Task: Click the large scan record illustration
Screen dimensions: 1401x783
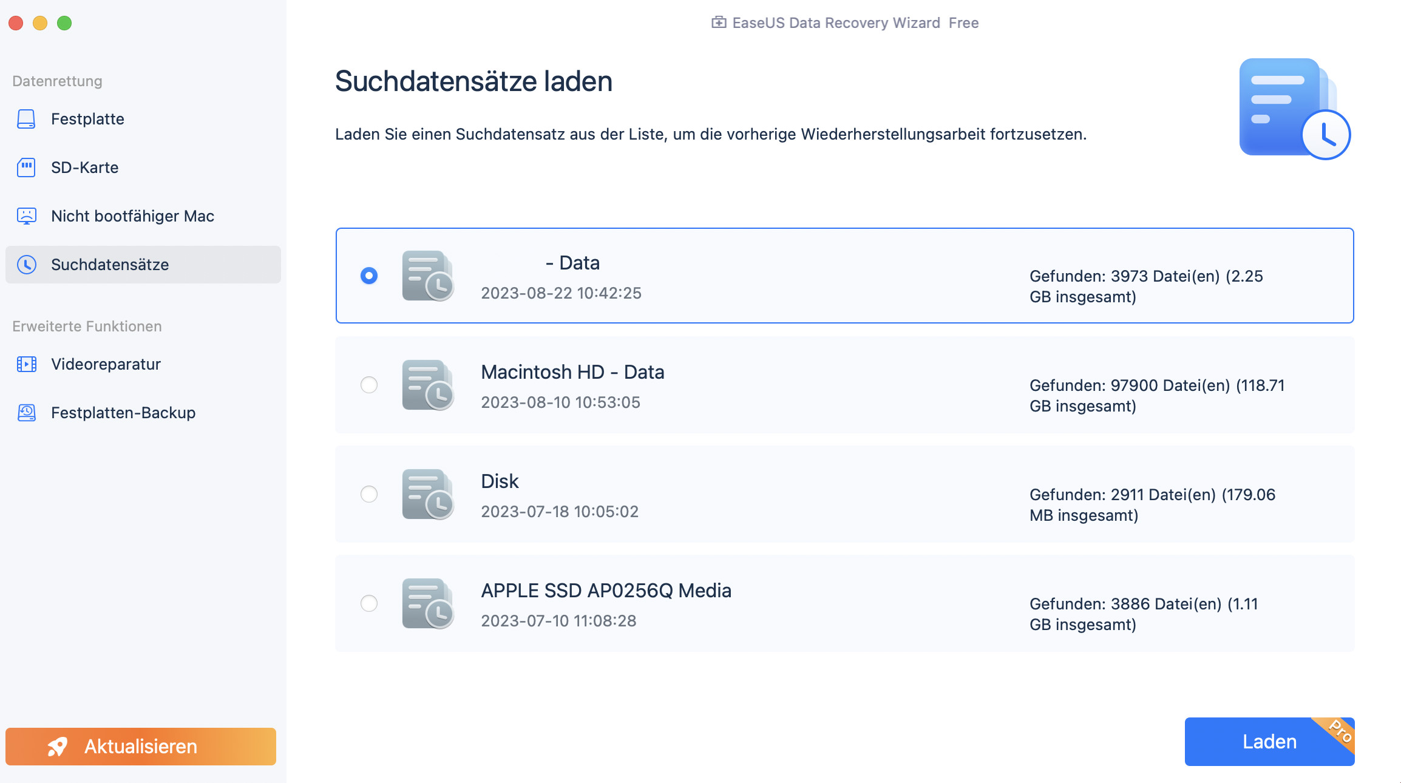Action: (x=1294, y=109)
